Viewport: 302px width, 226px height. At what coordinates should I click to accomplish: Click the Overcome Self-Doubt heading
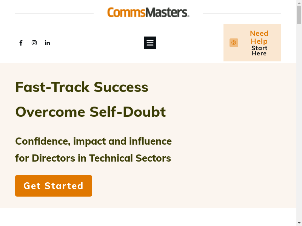point(90,112)
